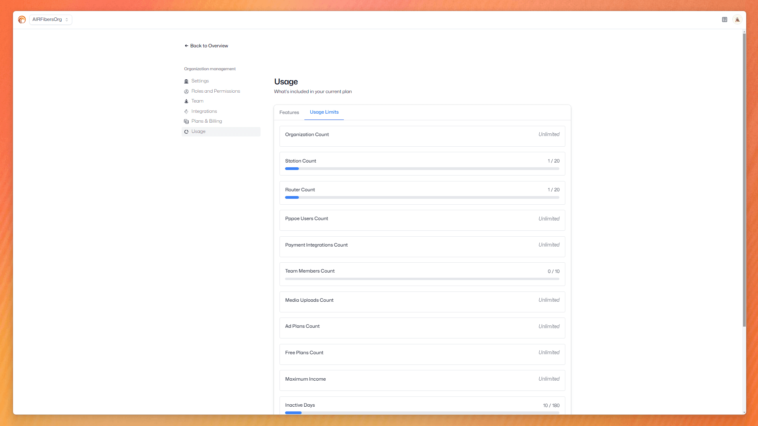
Task: Click the Usage circle icon in sidebar
Action: pyautogui.click(x=186, y=132)
